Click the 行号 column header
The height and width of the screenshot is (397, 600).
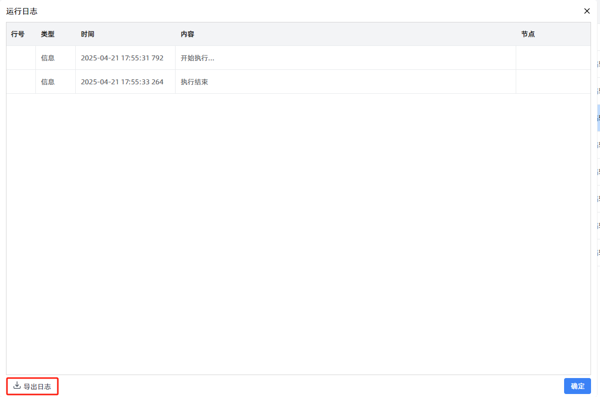[18, 33]
